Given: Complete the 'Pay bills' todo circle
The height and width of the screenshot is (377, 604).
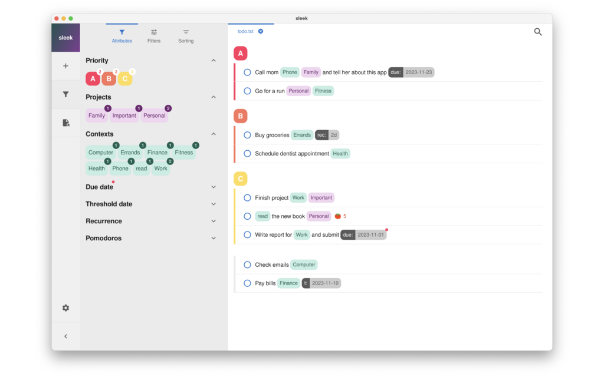Looking at the screenshot, I should point(247,283).
